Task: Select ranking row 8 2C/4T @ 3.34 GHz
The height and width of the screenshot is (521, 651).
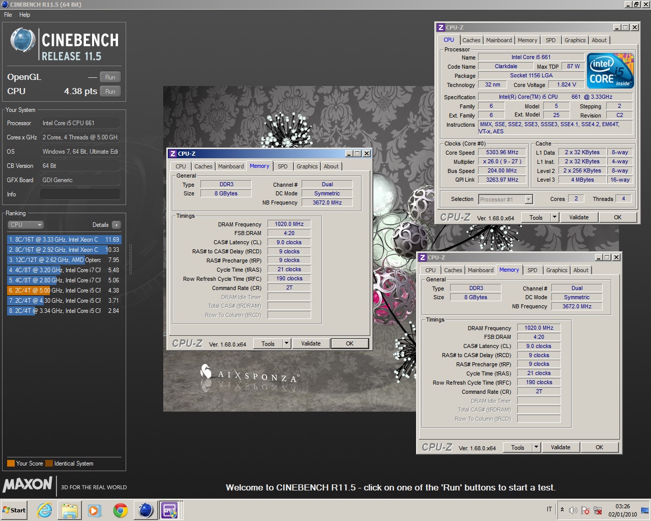Action: click(64, 311)
